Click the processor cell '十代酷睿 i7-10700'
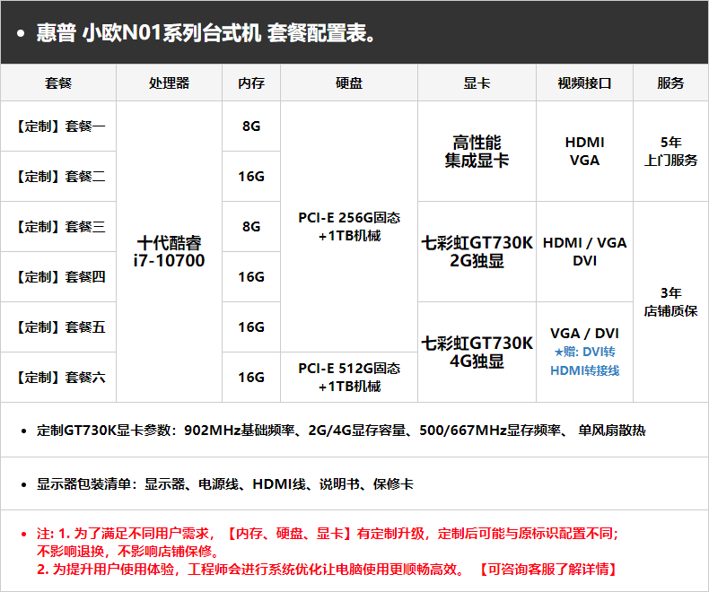The image size is (709, 592). click(169, 252)
